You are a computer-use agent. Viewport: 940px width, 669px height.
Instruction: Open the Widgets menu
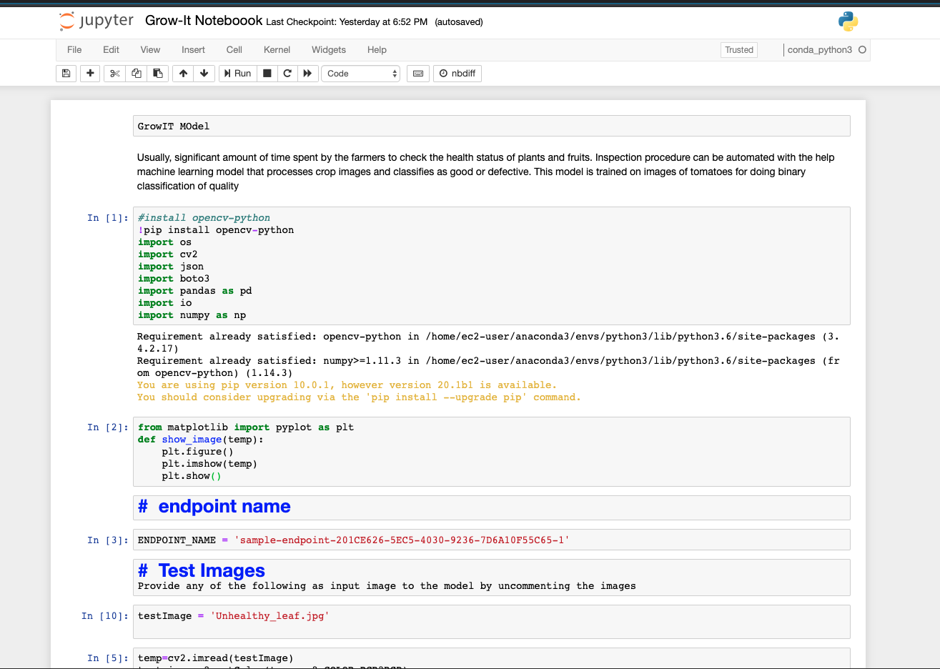(329, 50)
